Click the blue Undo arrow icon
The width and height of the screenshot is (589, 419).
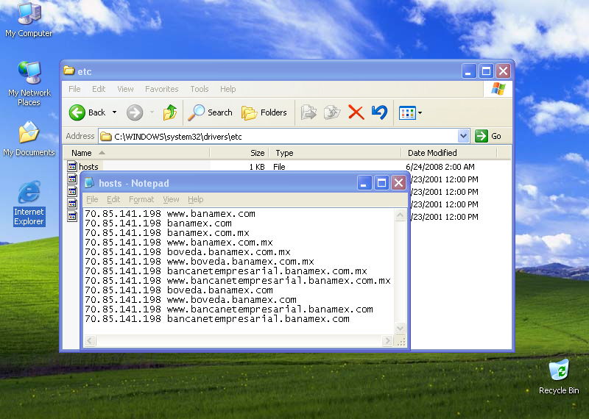pyautogui.click(x=379, y=112)
